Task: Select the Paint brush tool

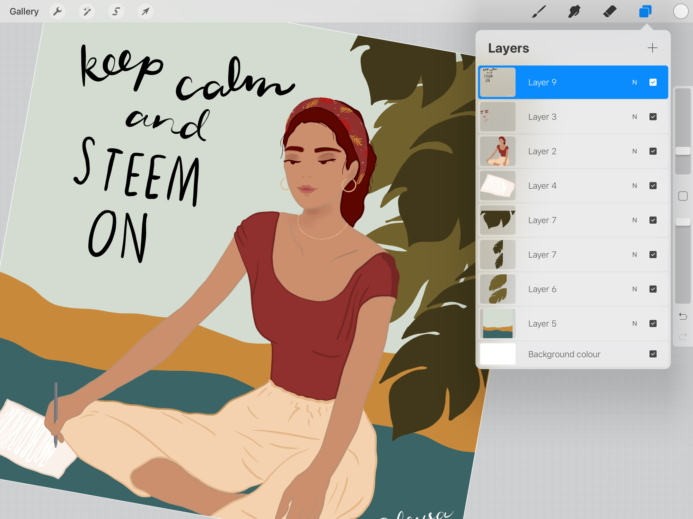Action: tap(539, 11)
